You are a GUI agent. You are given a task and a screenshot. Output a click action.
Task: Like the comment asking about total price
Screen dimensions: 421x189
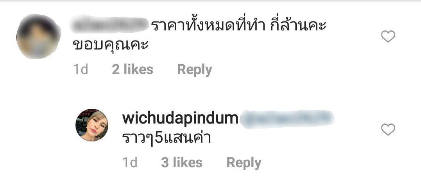388,36
